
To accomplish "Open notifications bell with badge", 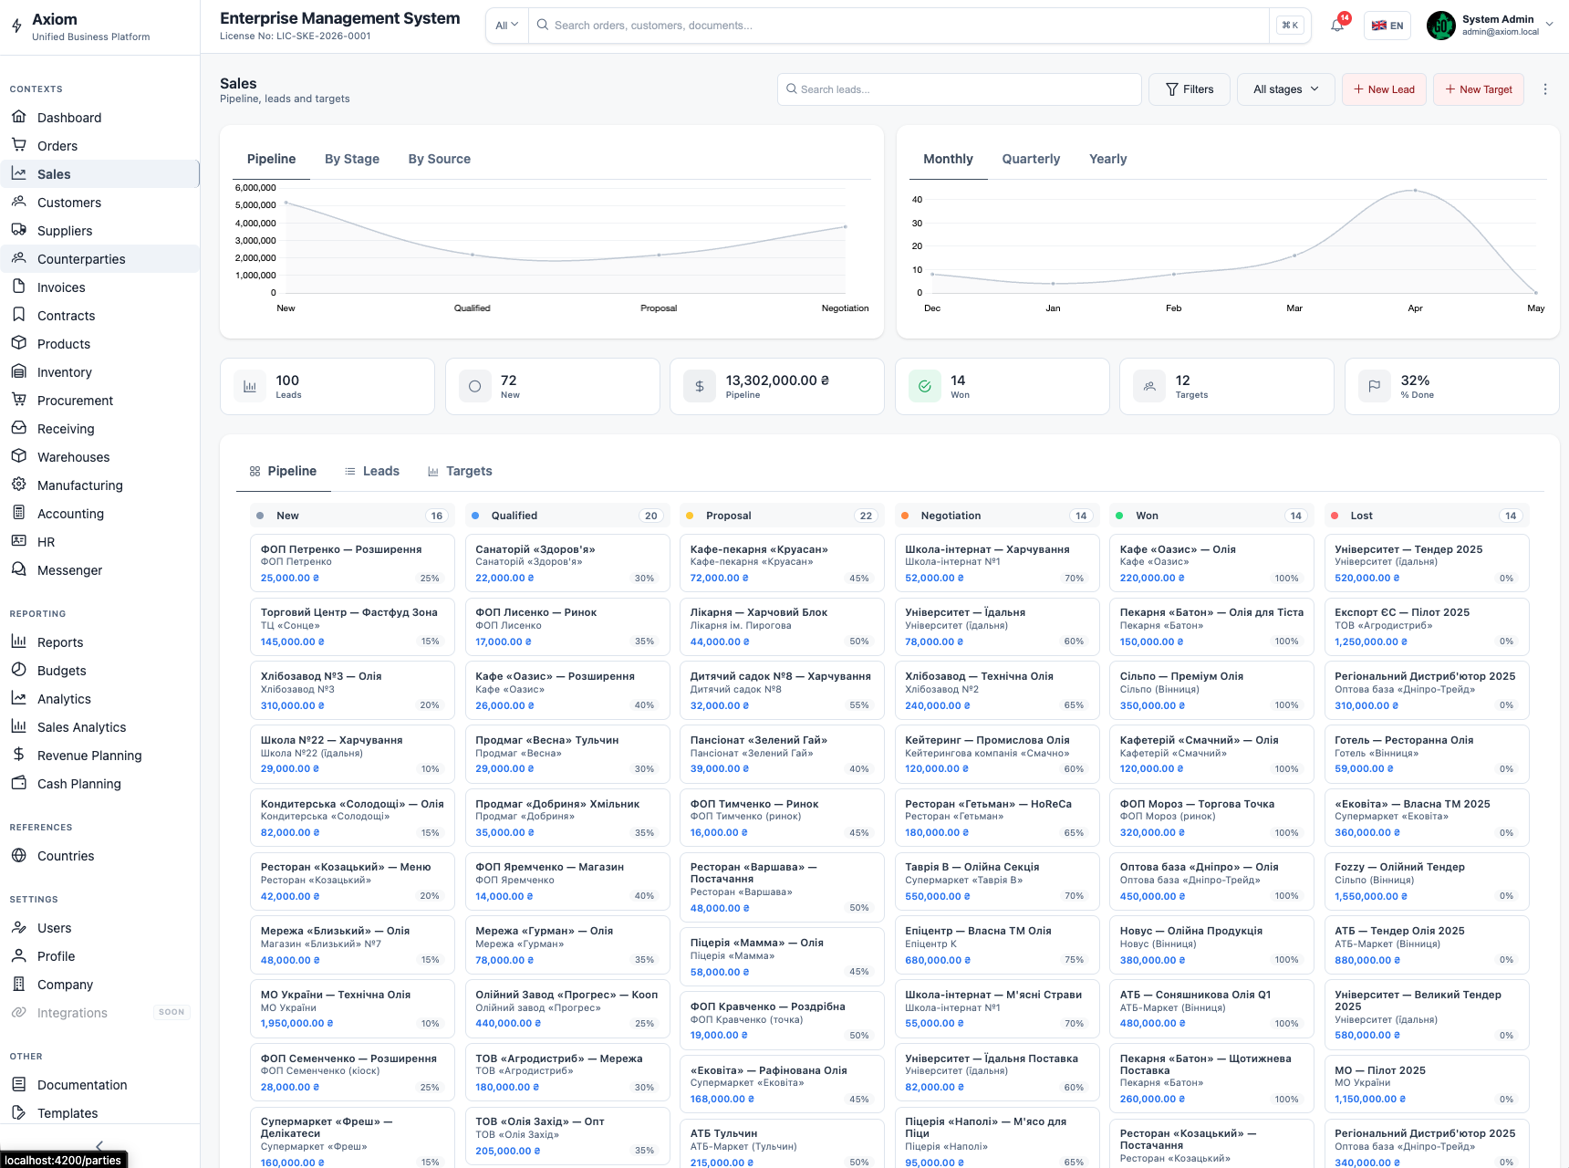I will pos(1337,25).
